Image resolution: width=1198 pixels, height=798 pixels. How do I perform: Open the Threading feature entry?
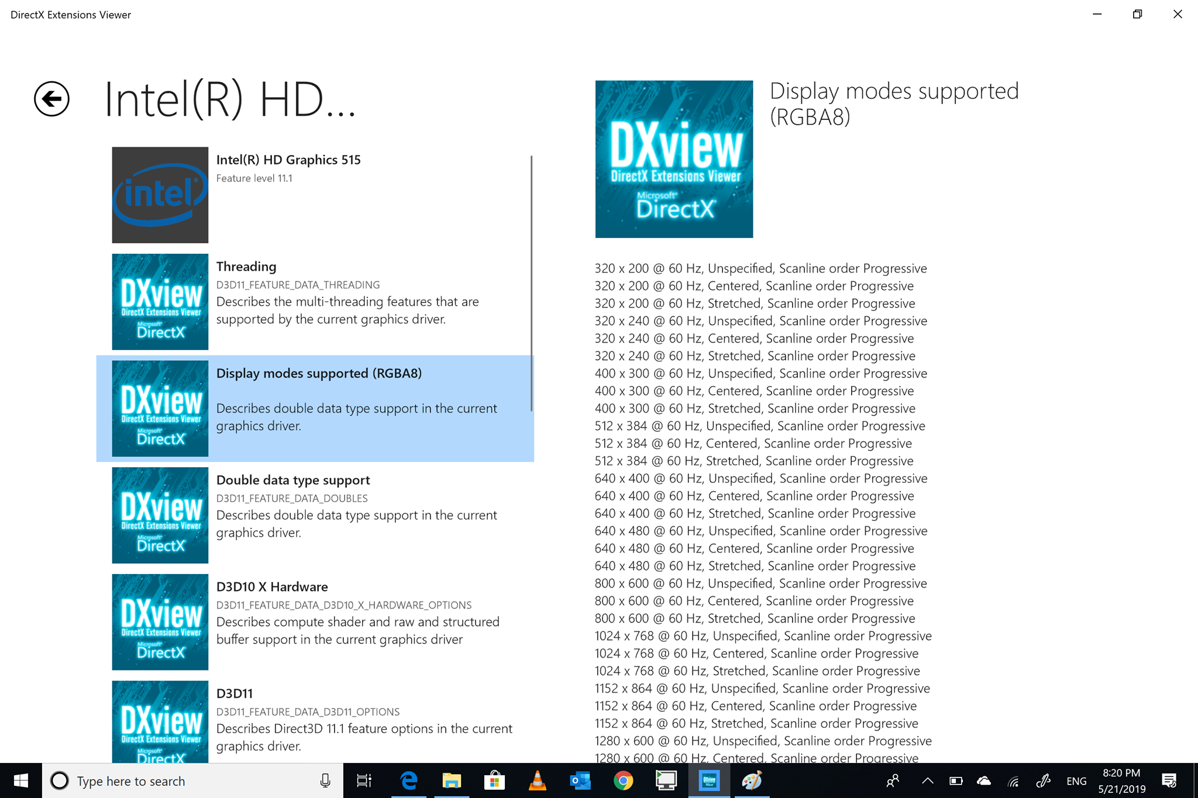[x=315, y=302]
